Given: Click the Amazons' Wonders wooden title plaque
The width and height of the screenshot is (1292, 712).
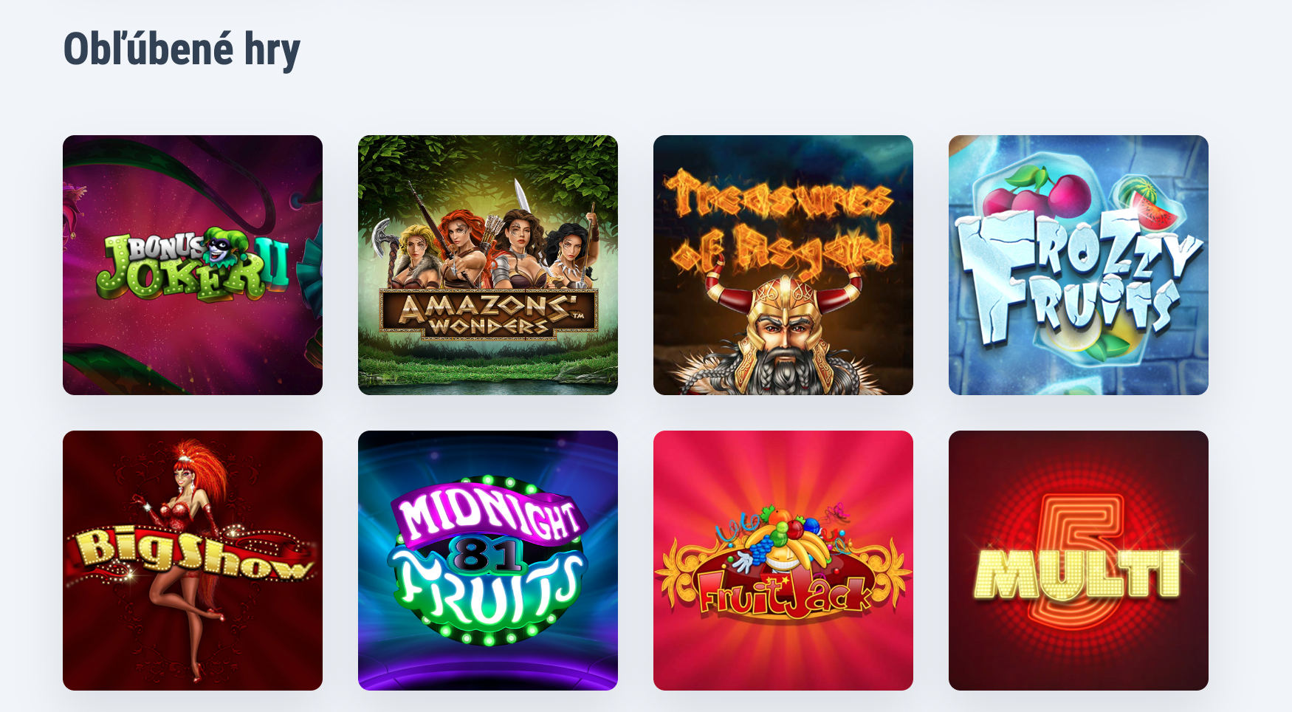Looking at the screenshot, I should [488, 313].
